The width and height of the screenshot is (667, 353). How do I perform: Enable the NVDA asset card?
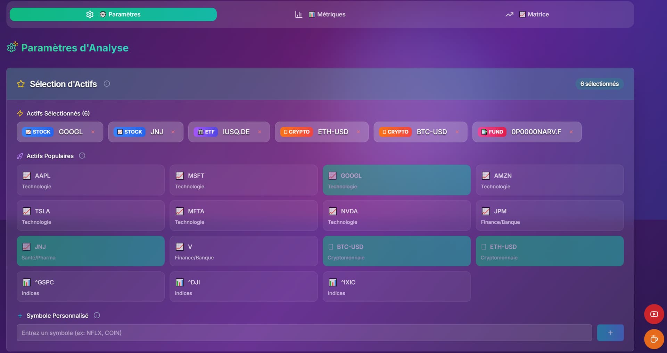pyautogui.click(x=396, y=215)
